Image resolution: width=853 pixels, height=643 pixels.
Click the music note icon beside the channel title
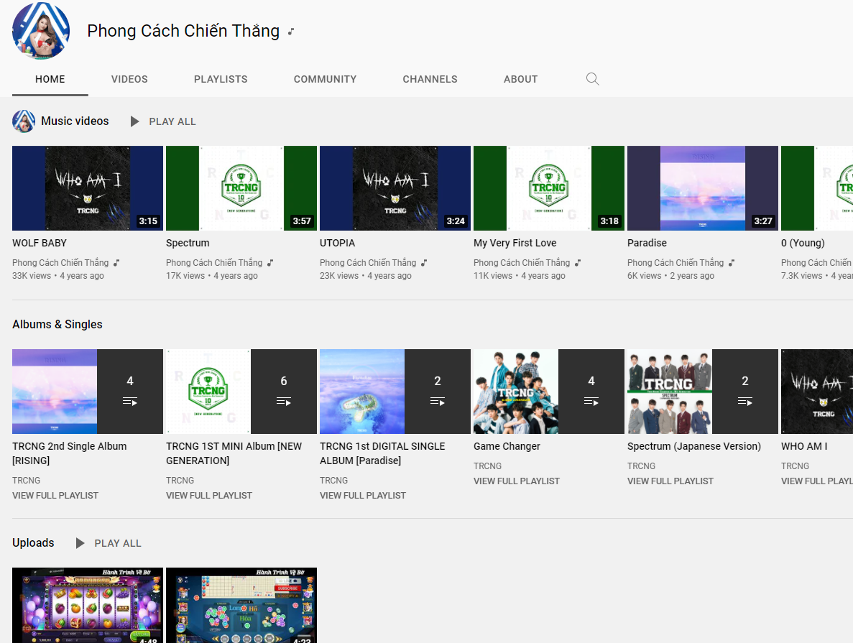coord(291,32)
